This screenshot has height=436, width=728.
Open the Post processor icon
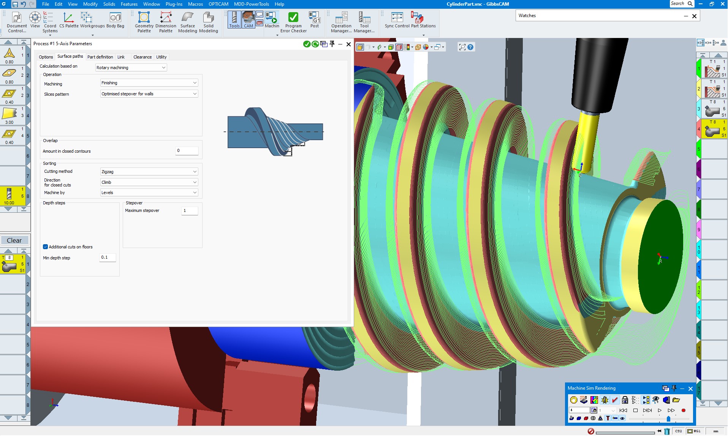point(315,20)
